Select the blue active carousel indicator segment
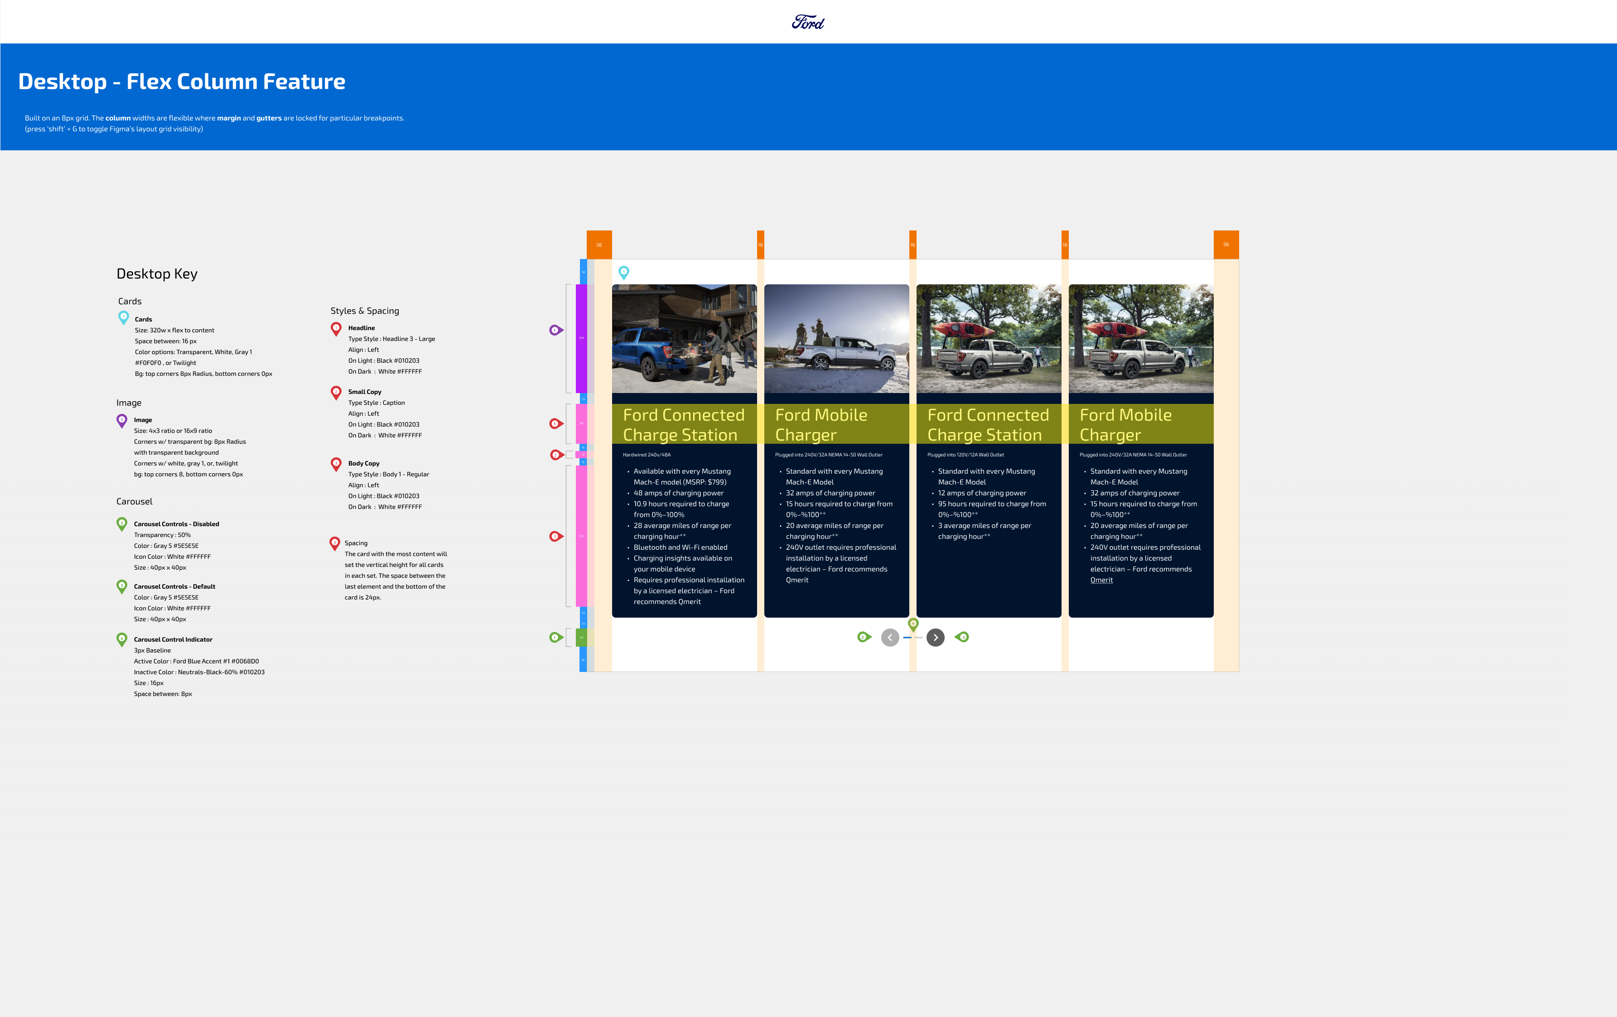 (x=907, y=637)
